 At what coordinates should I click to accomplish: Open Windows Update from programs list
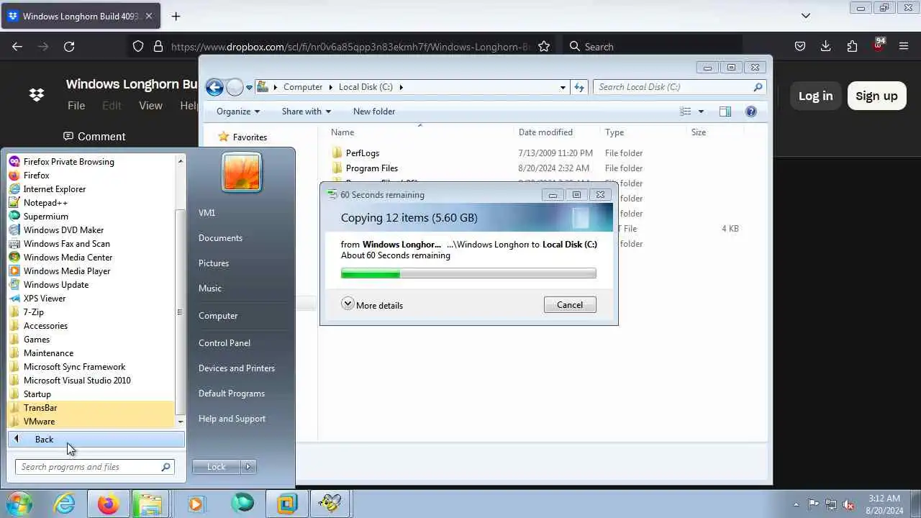click(56, 285)
